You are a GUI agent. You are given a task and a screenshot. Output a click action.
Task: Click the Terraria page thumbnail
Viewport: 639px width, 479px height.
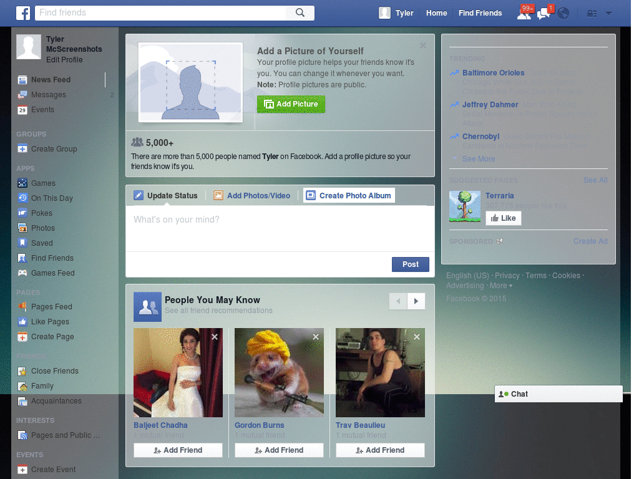(465, 206)
